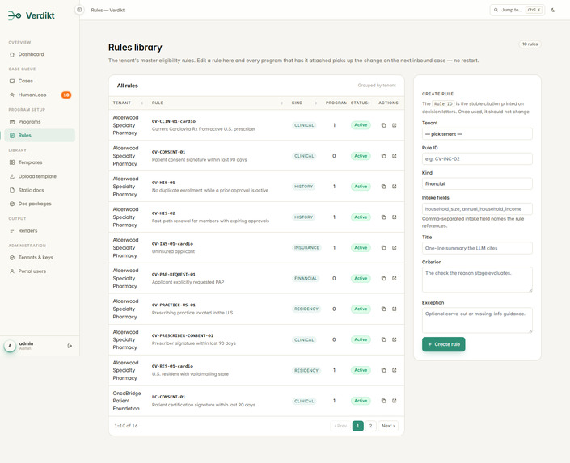The height and width of the screenshot is (463, 570).
Task: Open rule CV-CLIN-01-cardio in new view
Action: 394,125
